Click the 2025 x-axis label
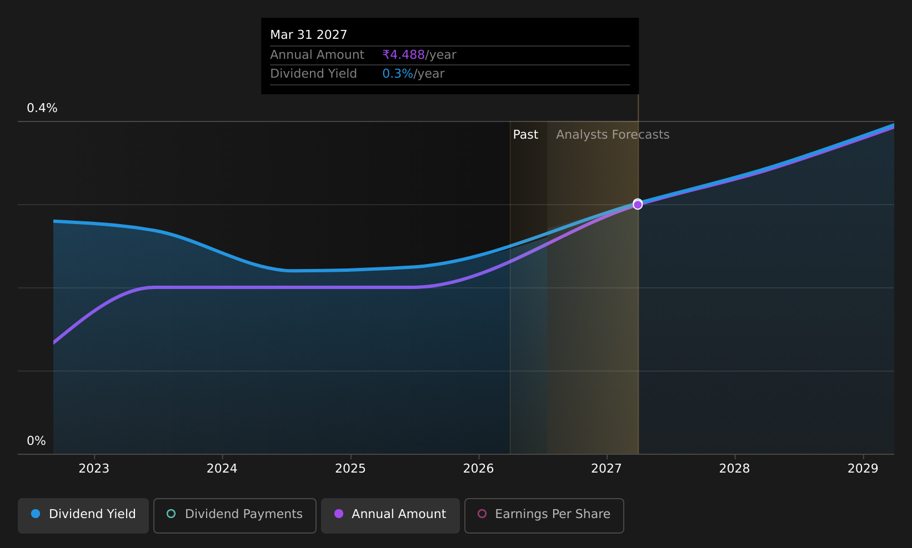The height and width of the screenshot is (548, 912). [x=350, y=469]
